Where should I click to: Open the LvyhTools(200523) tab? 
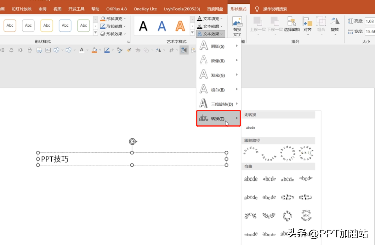(182, 9)
